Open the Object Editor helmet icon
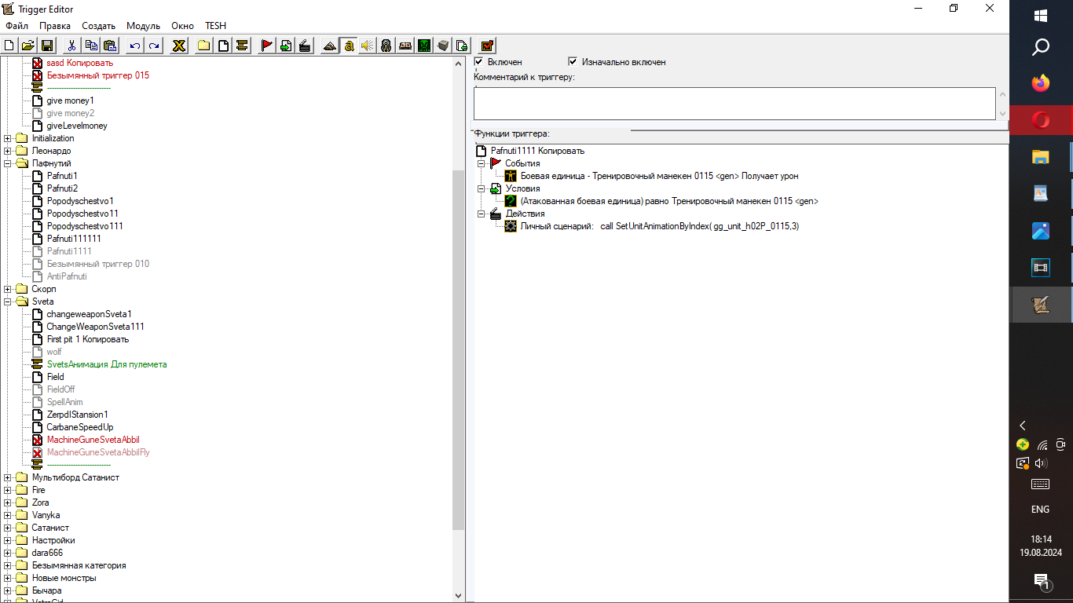 click(x=386, y=46)
